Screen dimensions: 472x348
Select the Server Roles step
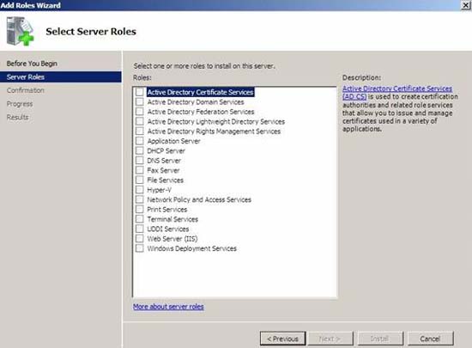pos(61,76)
